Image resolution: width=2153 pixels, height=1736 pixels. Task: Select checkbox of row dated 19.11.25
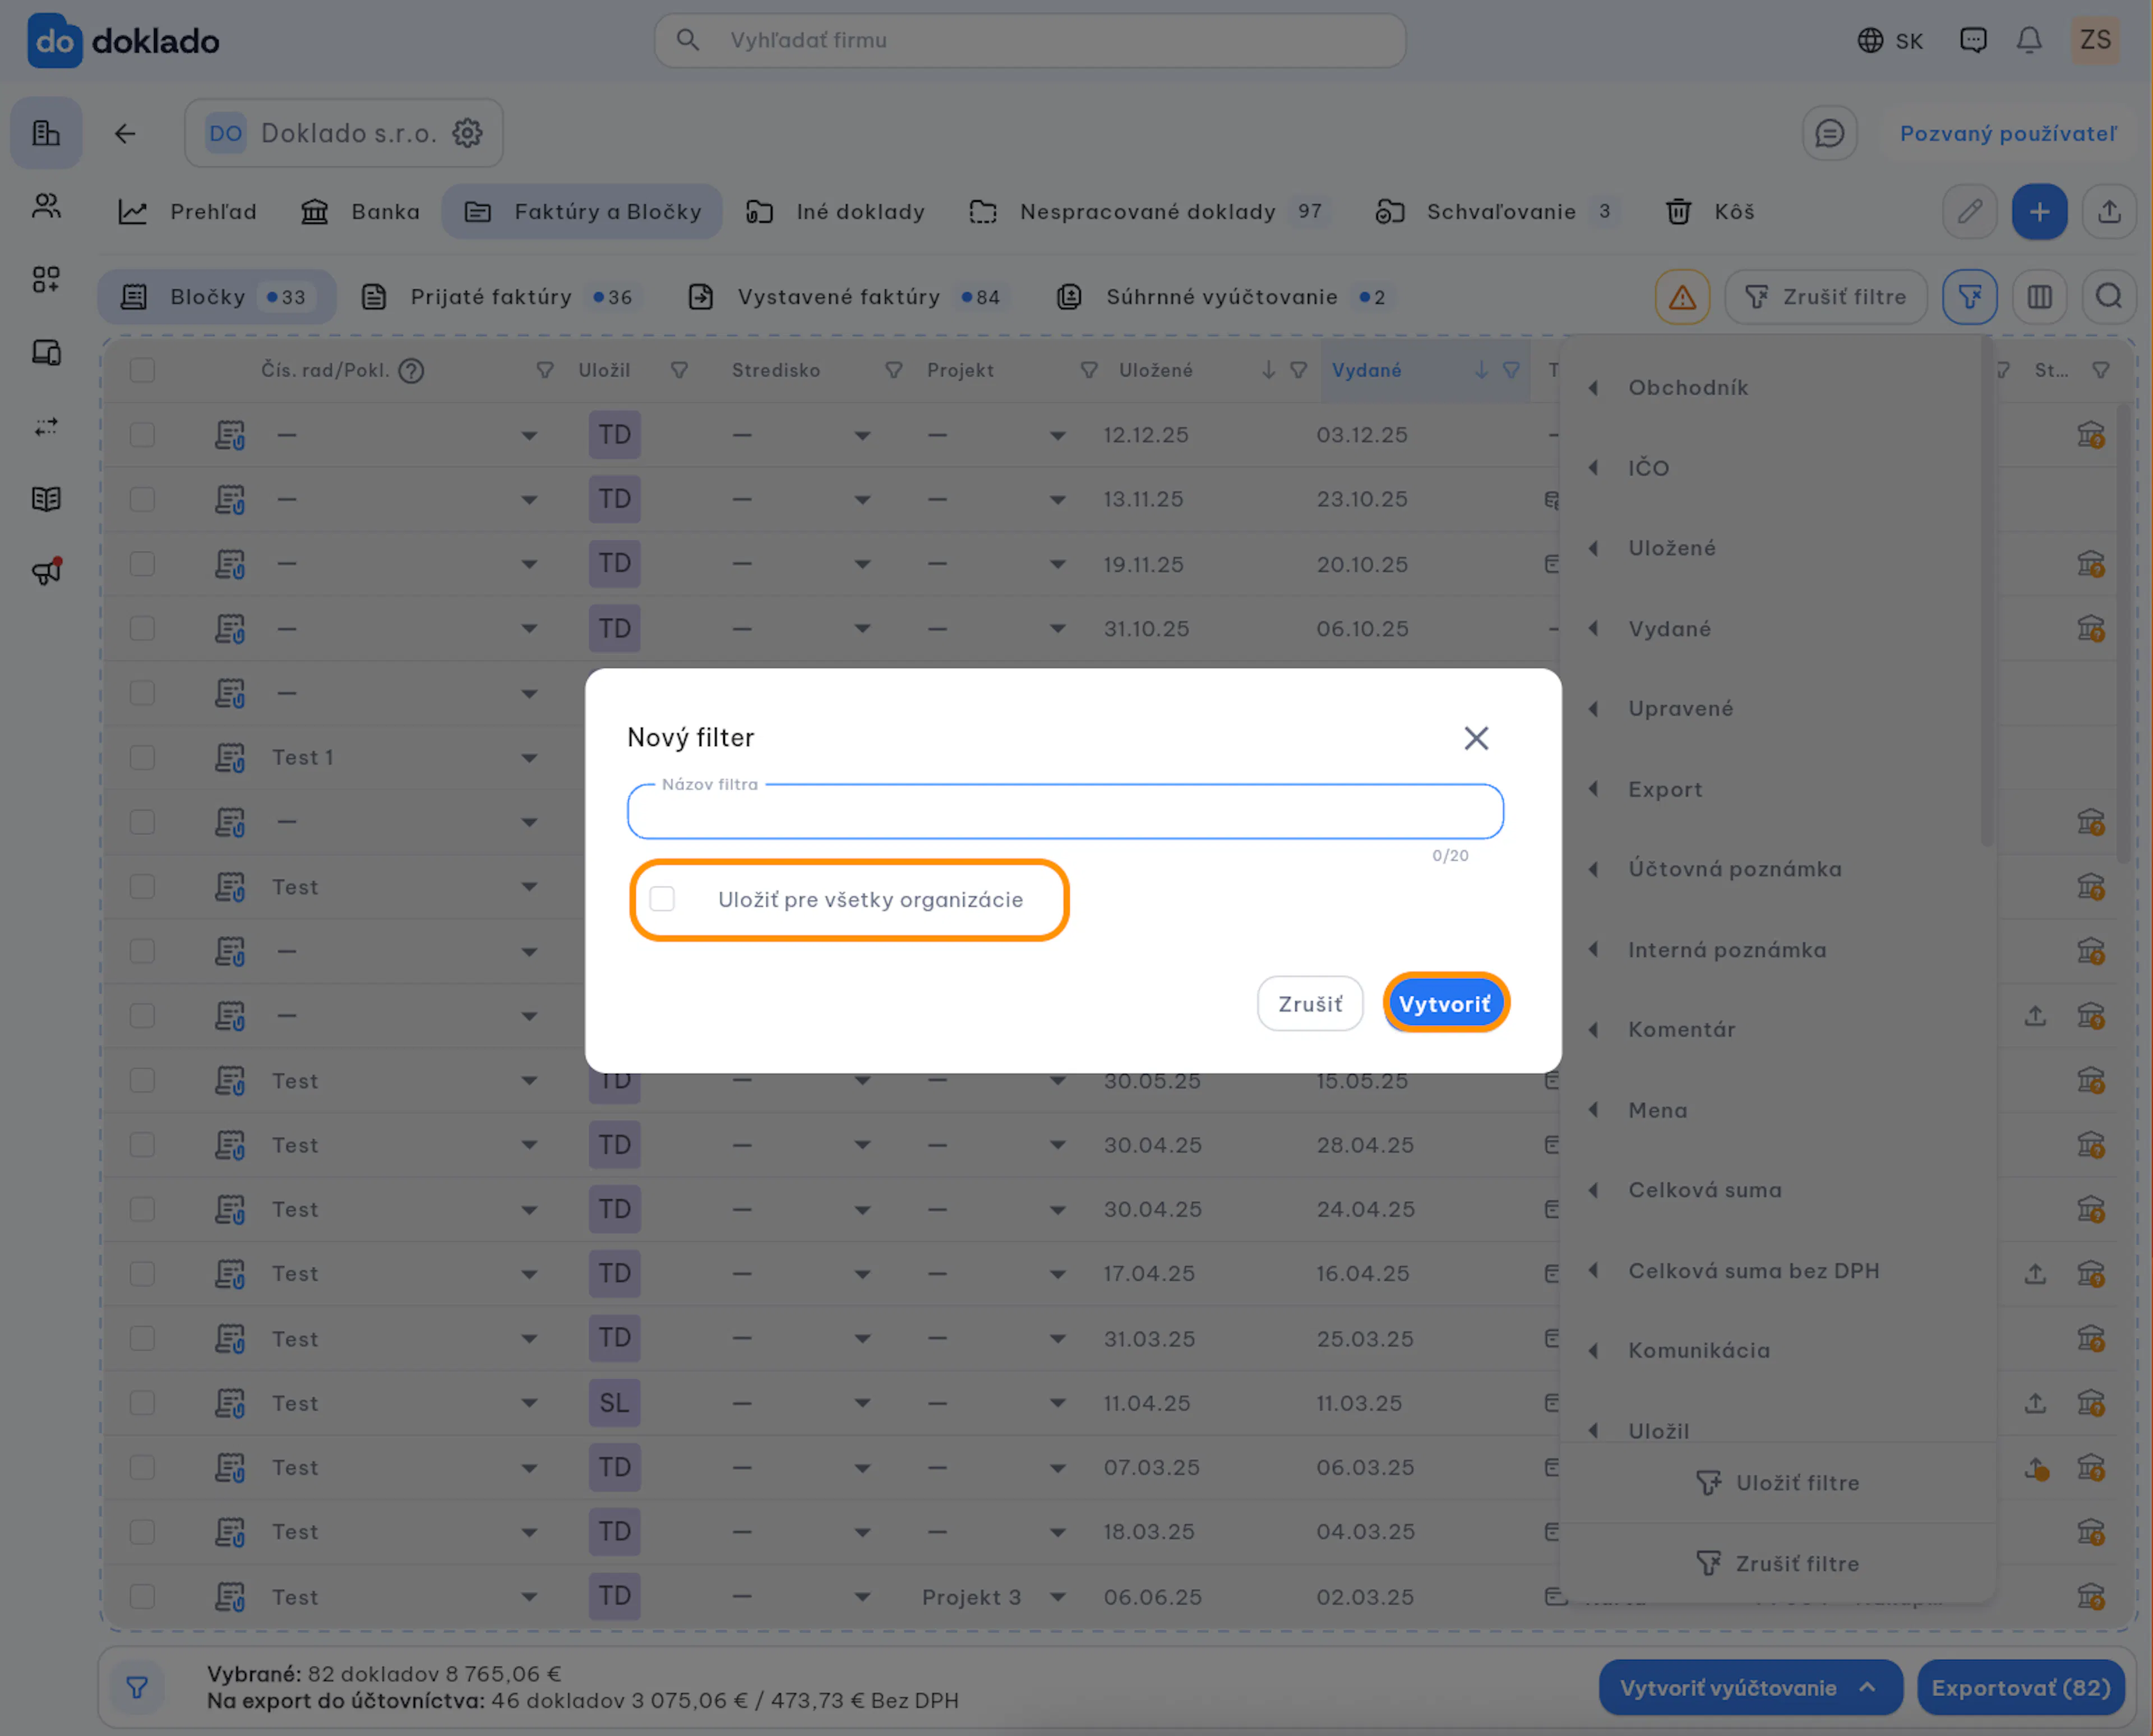tap(142, 564)
